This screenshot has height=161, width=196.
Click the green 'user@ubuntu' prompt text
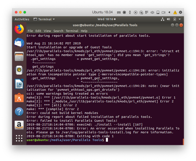point(37,140)
